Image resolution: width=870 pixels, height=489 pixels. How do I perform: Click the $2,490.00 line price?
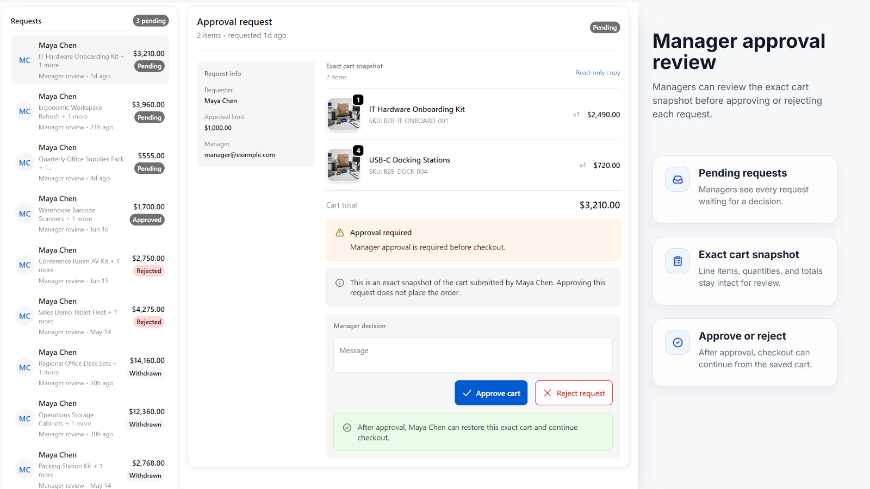pyautogui.click(x=604, y=115)
